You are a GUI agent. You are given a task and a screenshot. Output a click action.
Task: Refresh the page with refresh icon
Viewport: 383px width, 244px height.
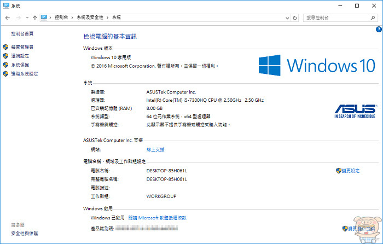point(295,18)
